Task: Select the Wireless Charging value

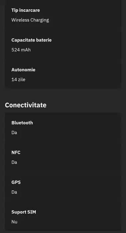Action: [x=30, y=20]
